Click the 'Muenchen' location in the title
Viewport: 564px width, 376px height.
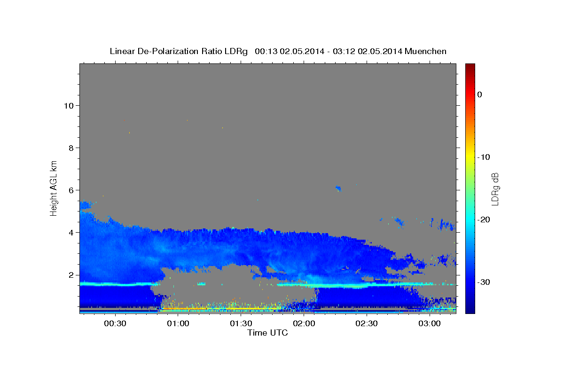tap(426, 51)
